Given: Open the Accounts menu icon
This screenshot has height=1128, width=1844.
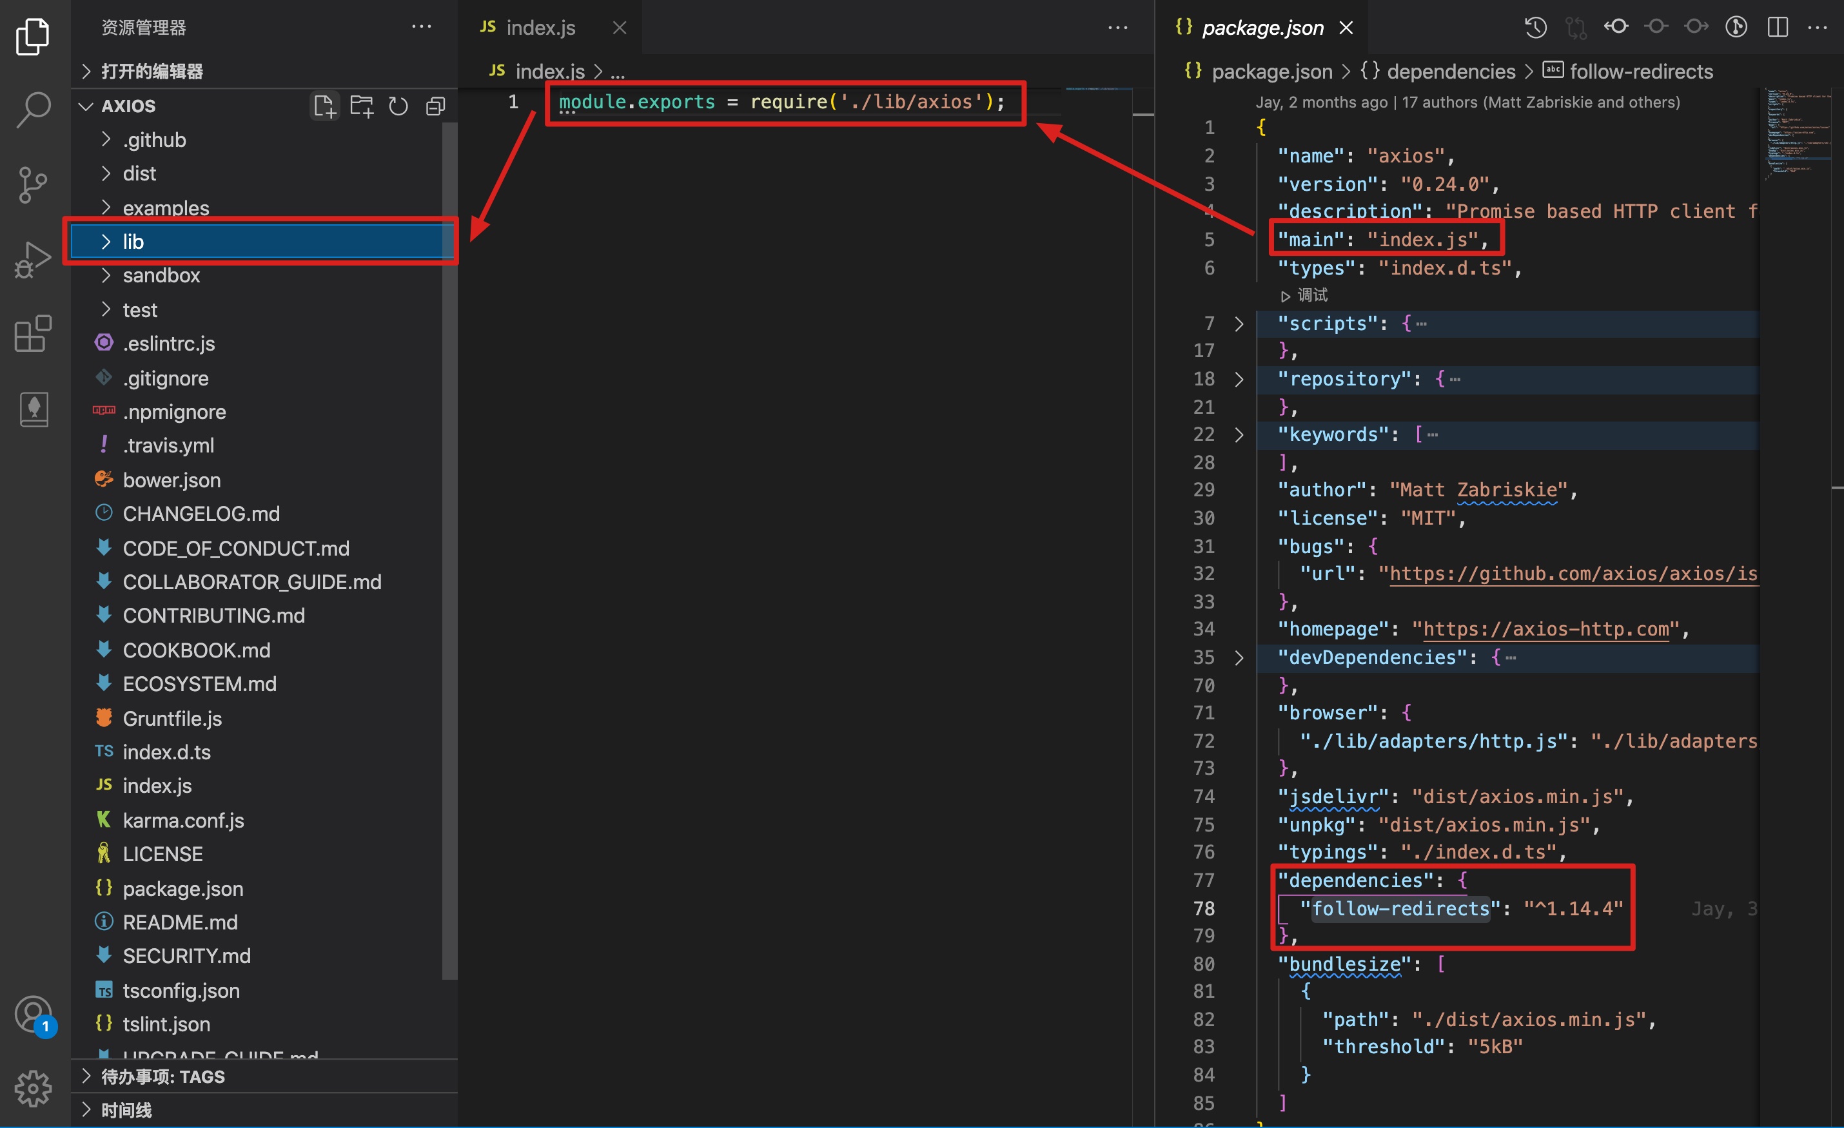Looking at the screenshot, I should [x=34, y=1016].
